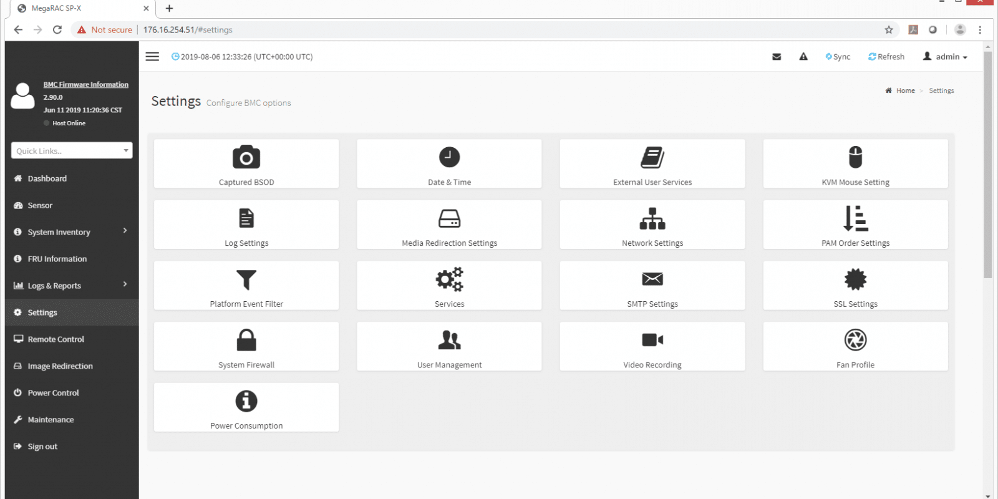This screenshot has width=998, height=499.
Task: Open KVM Mouse Setting mouse icon
Action: [x=855, y=157]
